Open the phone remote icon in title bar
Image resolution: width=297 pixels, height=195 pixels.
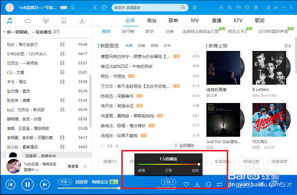(268, 7)
